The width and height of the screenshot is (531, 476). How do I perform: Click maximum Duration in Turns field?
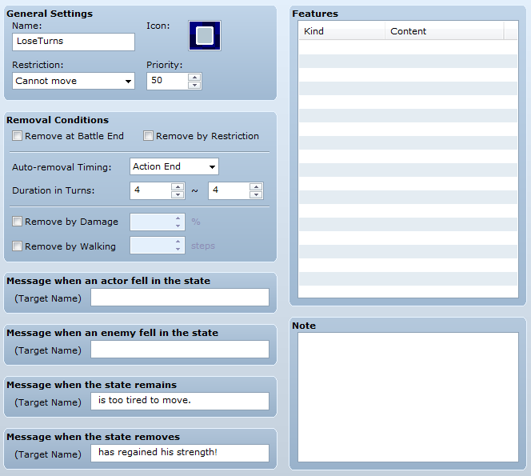(229, 190)
